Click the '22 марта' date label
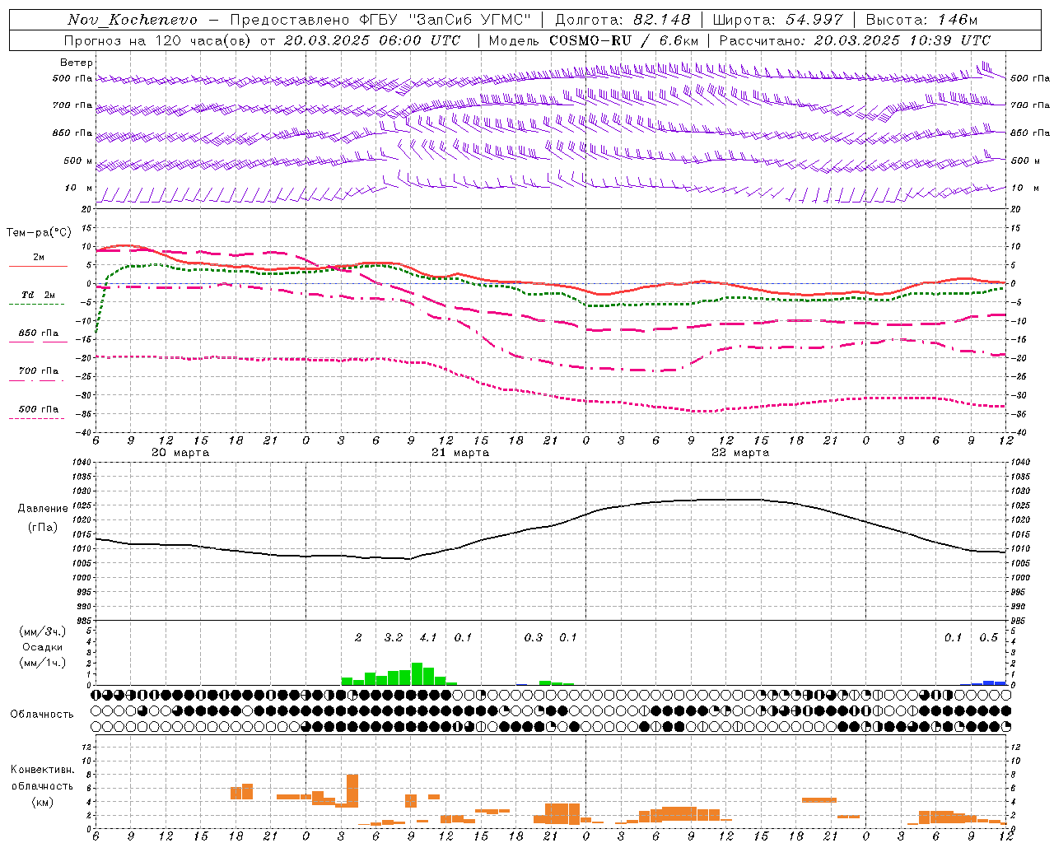 [740, 453]
